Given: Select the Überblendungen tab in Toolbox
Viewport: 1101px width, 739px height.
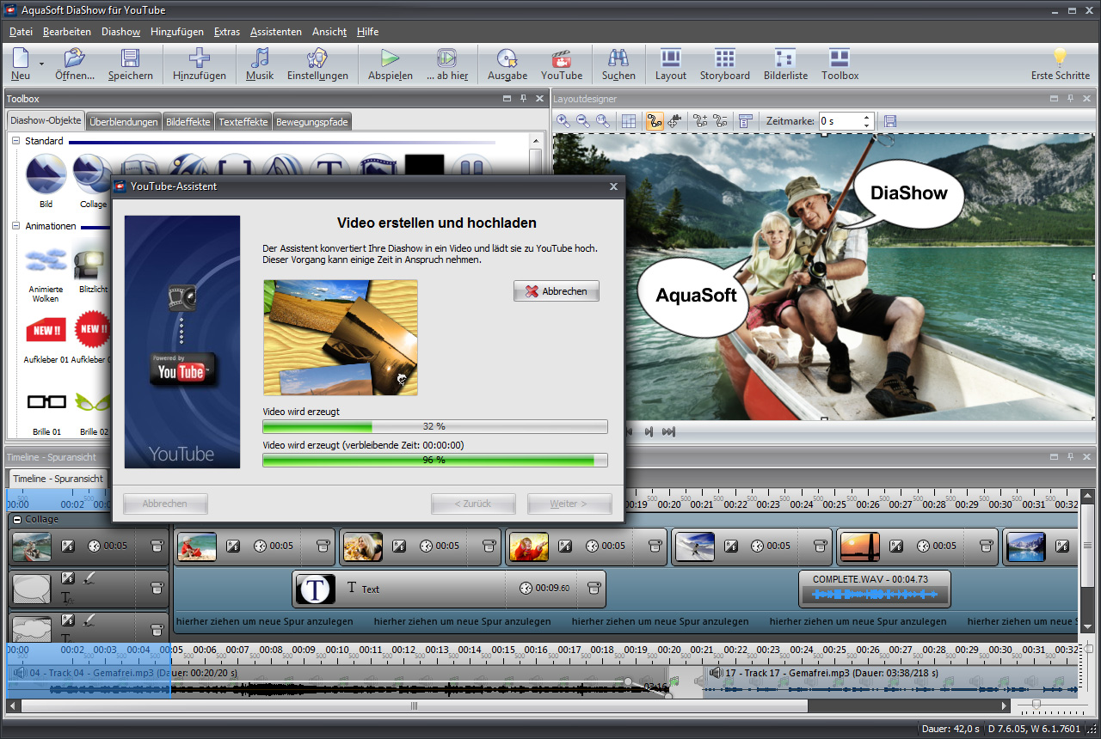Looking at the screenshot, I should [124, 122].
